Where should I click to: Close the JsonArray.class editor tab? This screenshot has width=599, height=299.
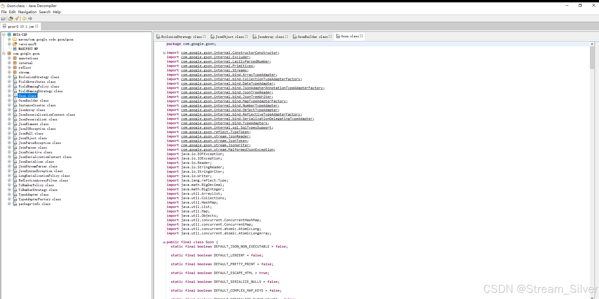(286, 36)
